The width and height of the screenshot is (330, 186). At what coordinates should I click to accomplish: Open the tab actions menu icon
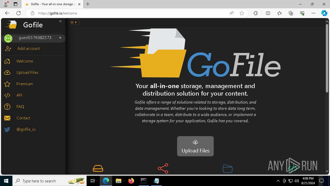15,4
